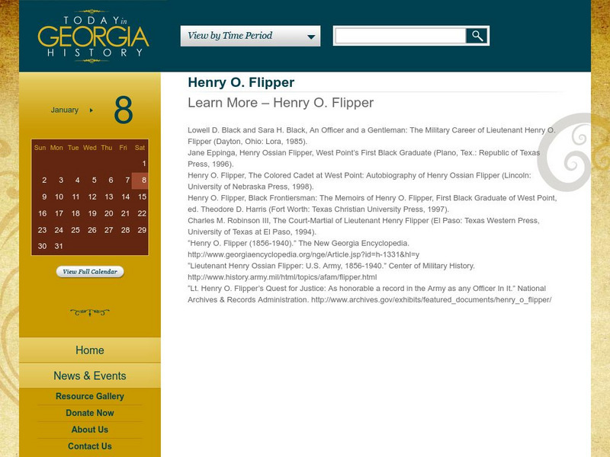Select calendar day 15
Image resolution: width=610 pixels, height=457 pixels.
(143, 197)
